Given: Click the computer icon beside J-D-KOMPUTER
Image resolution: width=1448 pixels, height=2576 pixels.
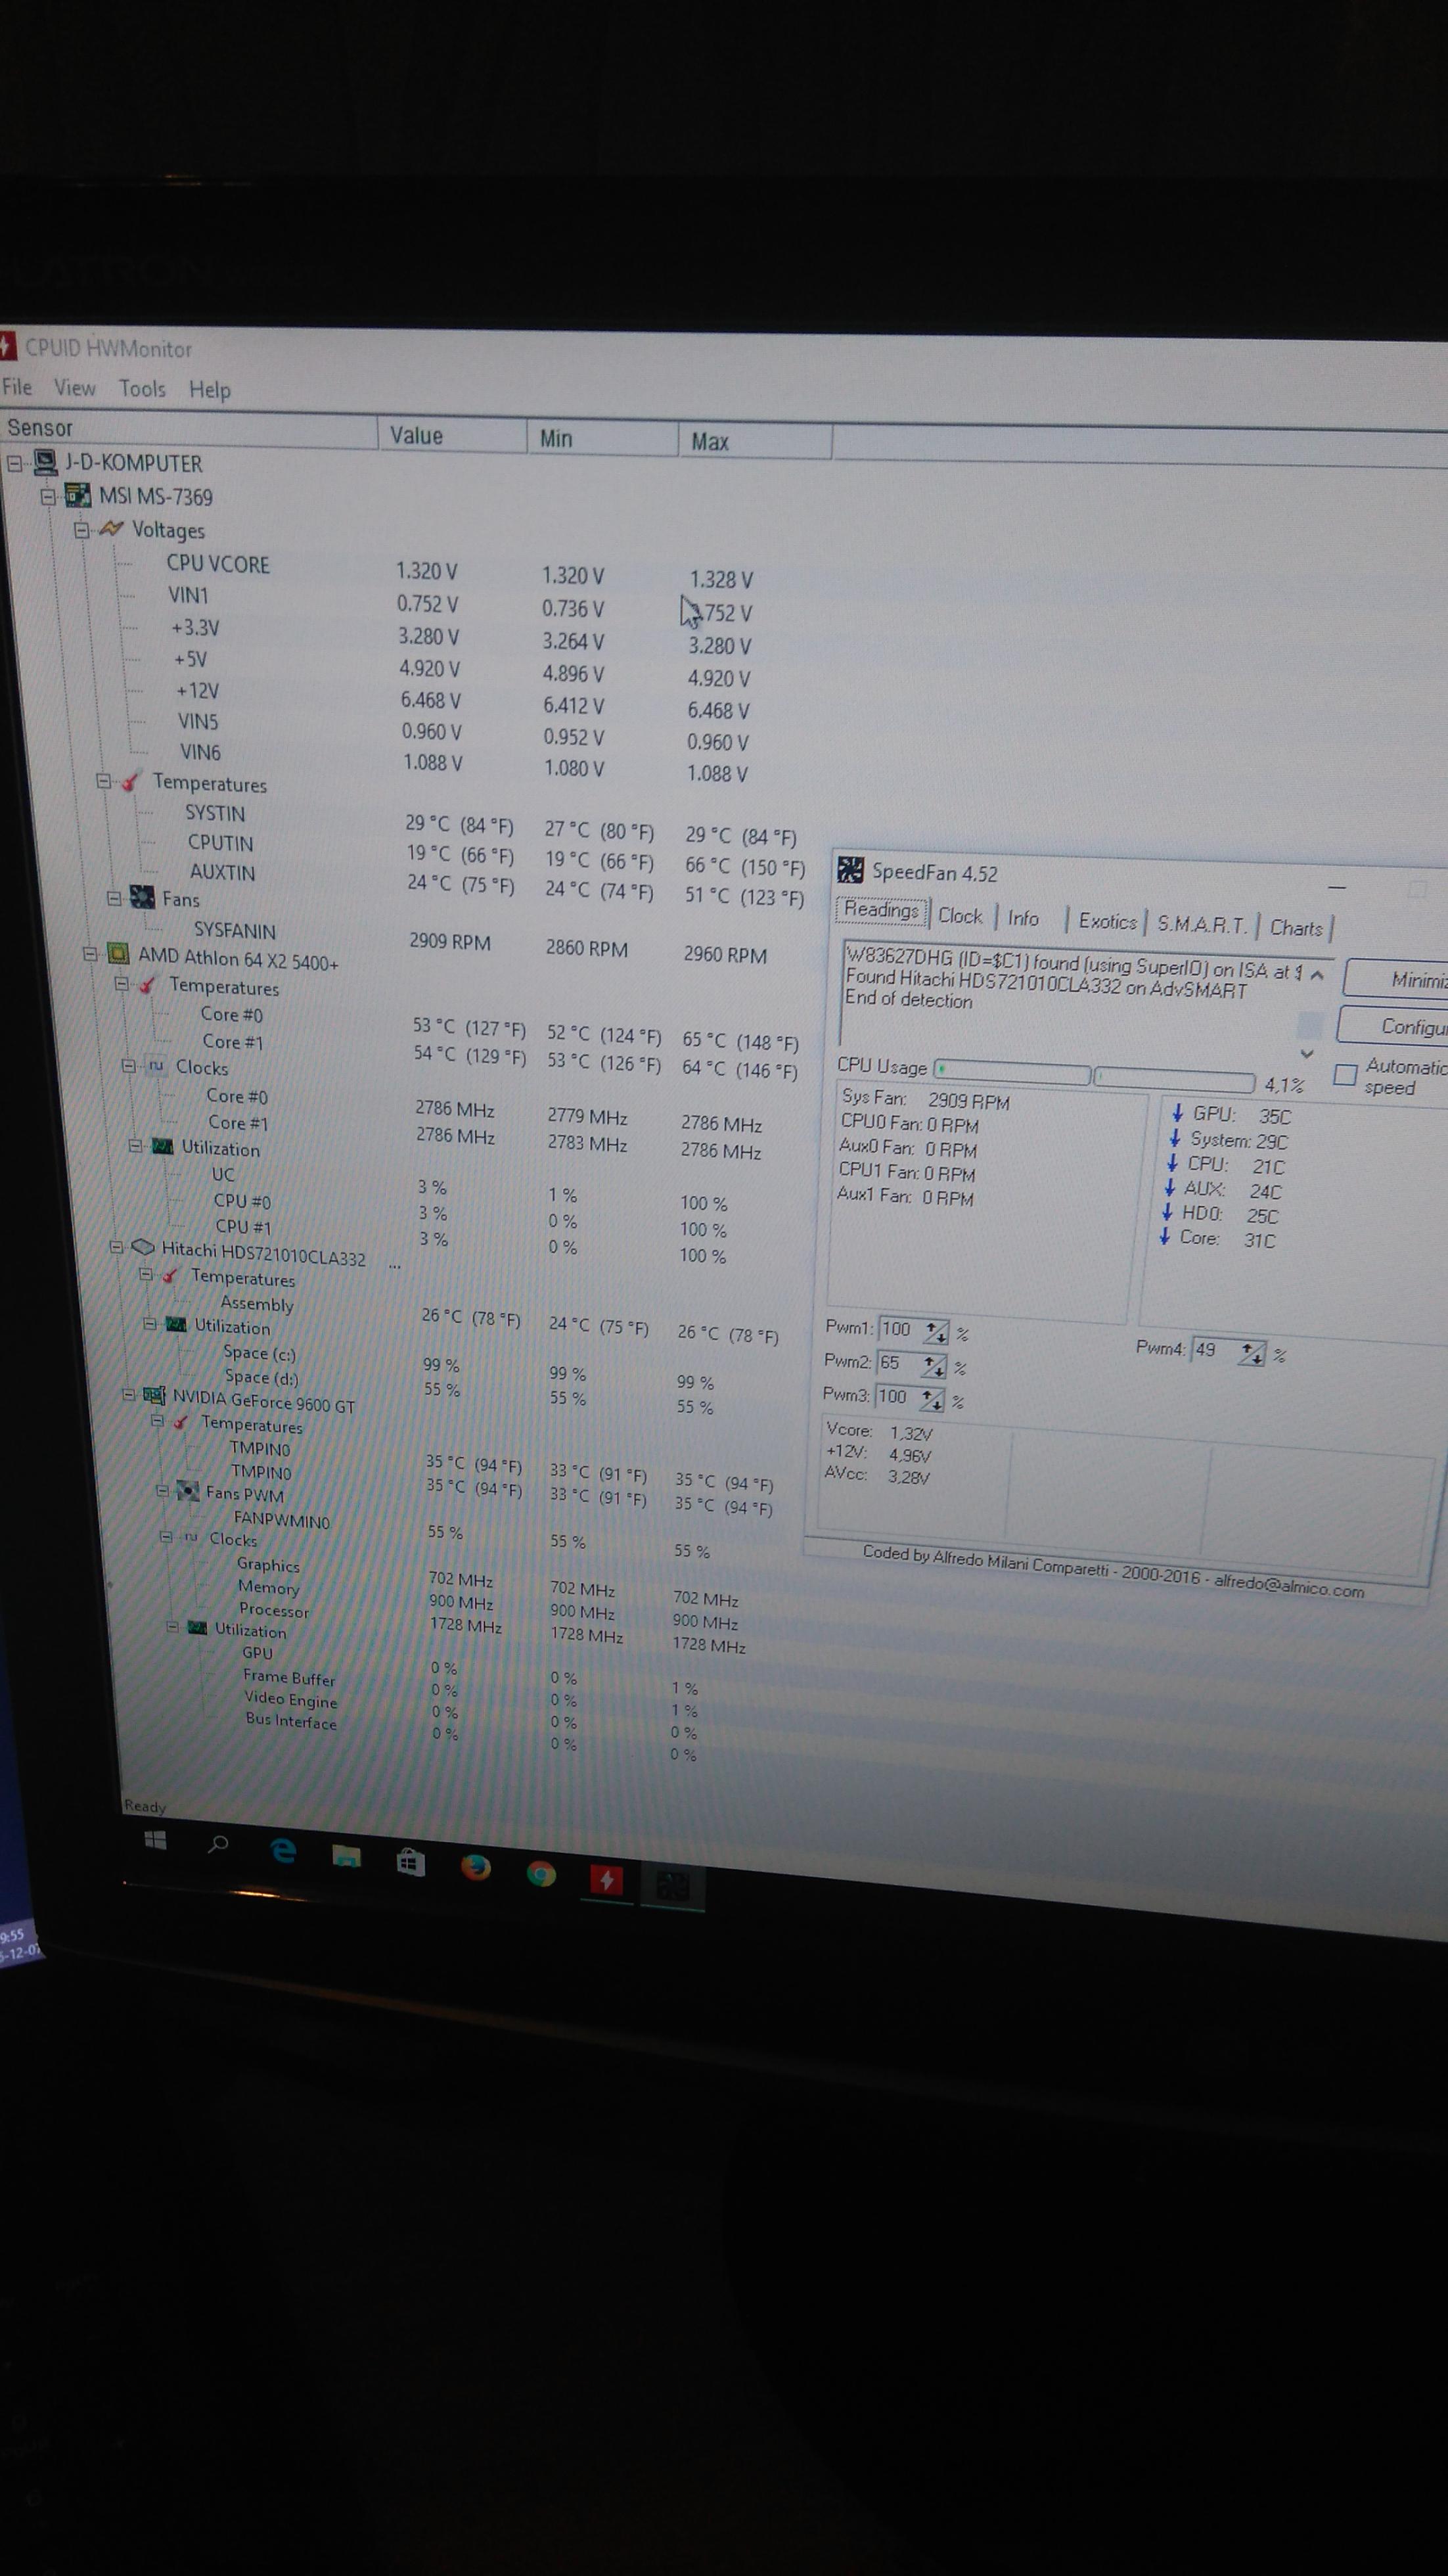Looking at the screenshot, I should point(45,462).
